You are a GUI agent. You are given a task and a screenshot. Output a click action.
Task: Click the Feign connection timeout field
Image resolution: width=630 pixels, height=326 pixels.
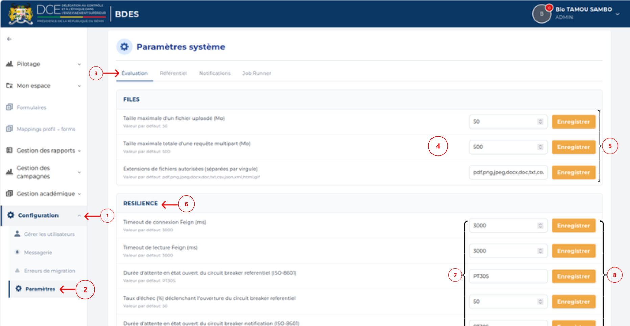click(x=508, y=226)
